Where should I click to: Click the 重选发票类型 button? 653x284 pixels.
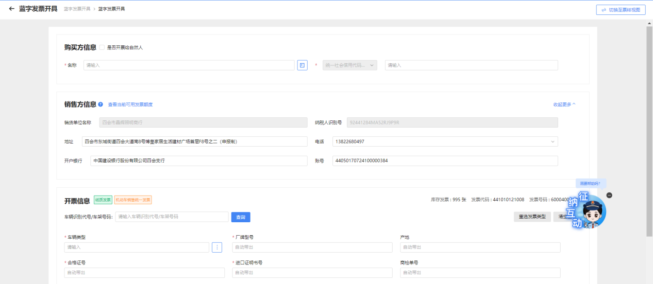[x=532, y=217]
